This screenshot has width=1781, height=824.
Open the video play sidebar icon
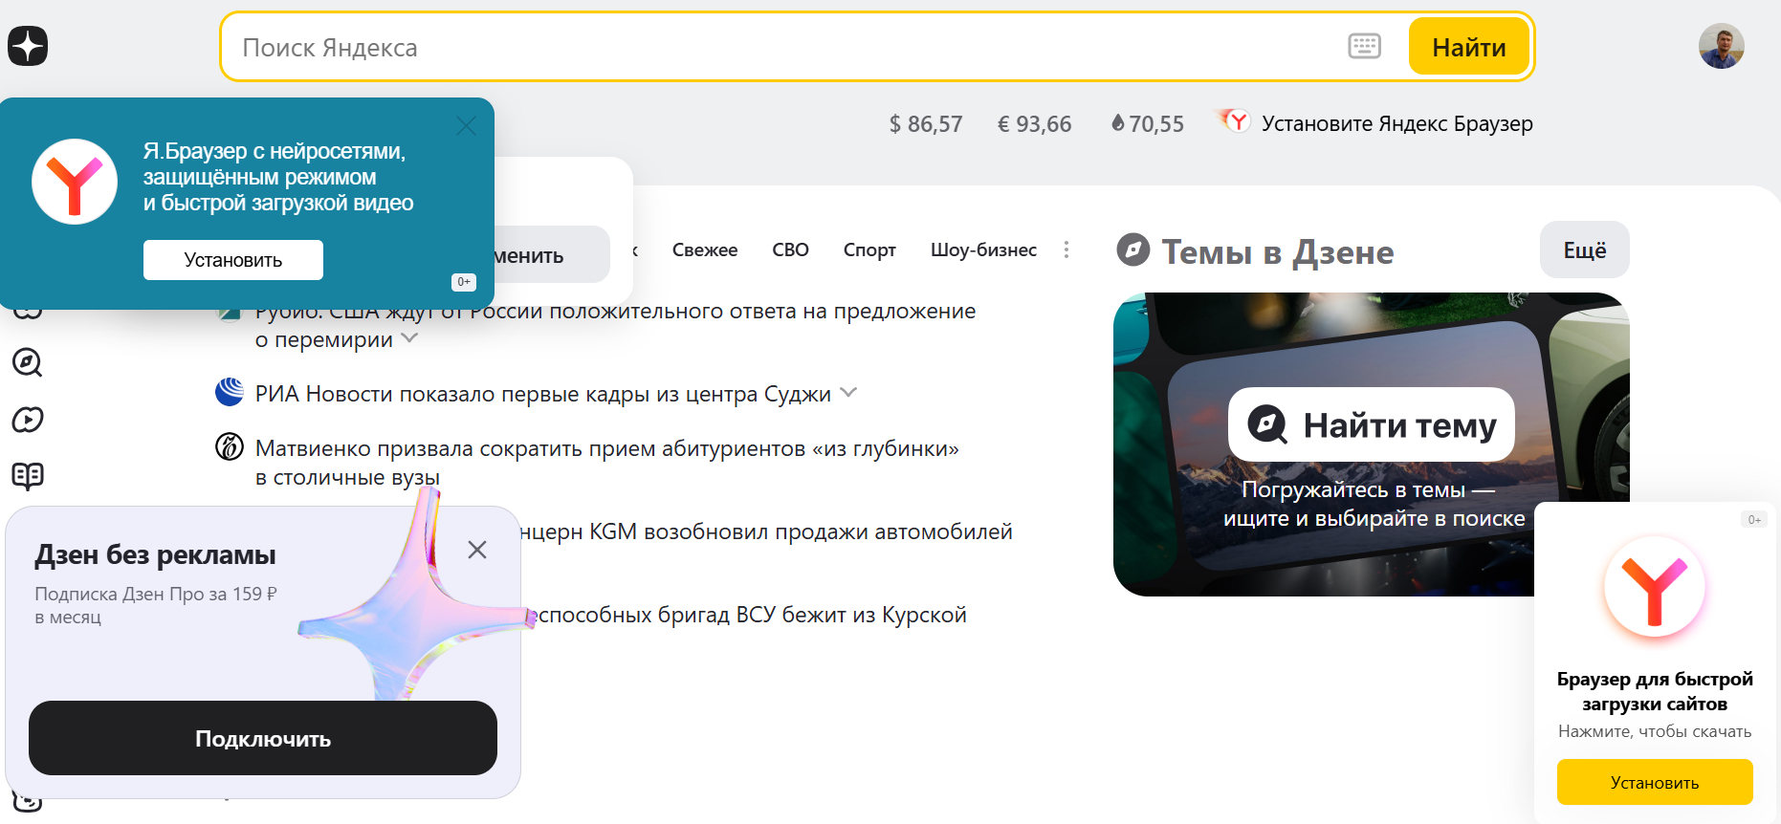point(27,420)
